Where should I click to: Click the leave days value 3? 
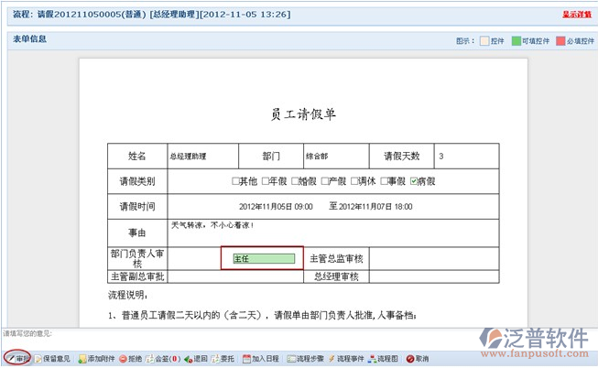coord(440,157)
